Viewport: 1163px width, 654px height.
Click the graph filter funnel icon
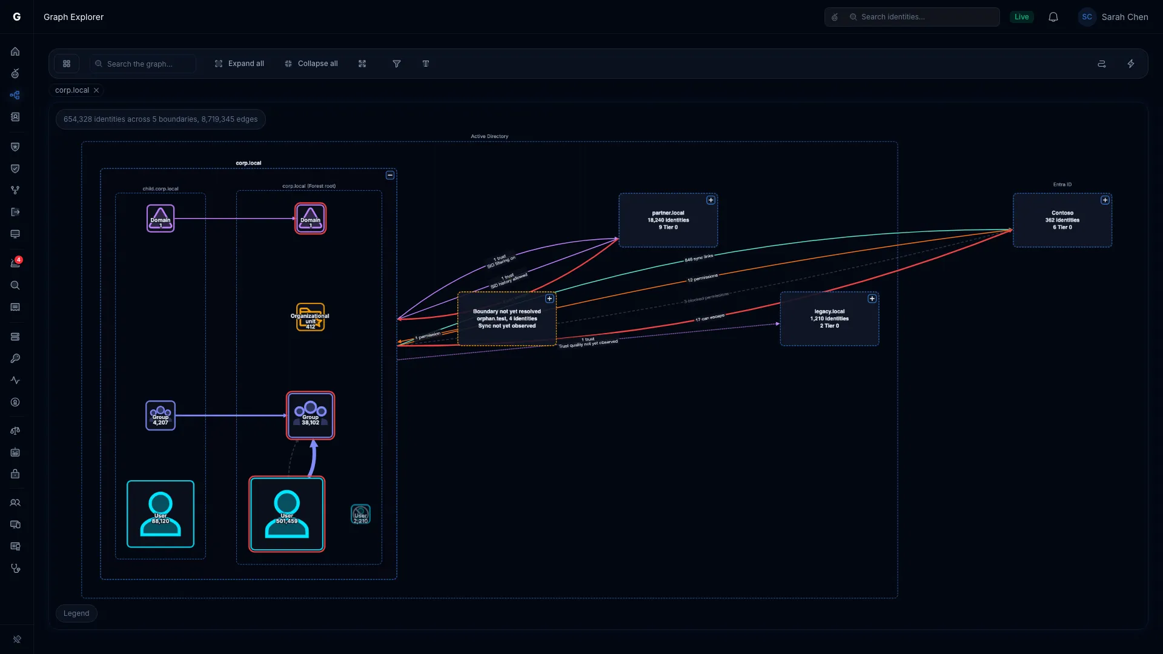point(397,64)
